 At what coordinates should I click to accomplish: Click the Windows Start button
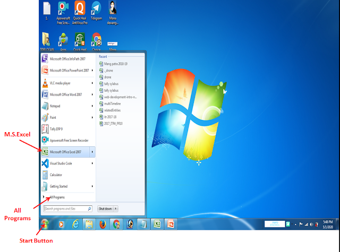pos(45,224)
